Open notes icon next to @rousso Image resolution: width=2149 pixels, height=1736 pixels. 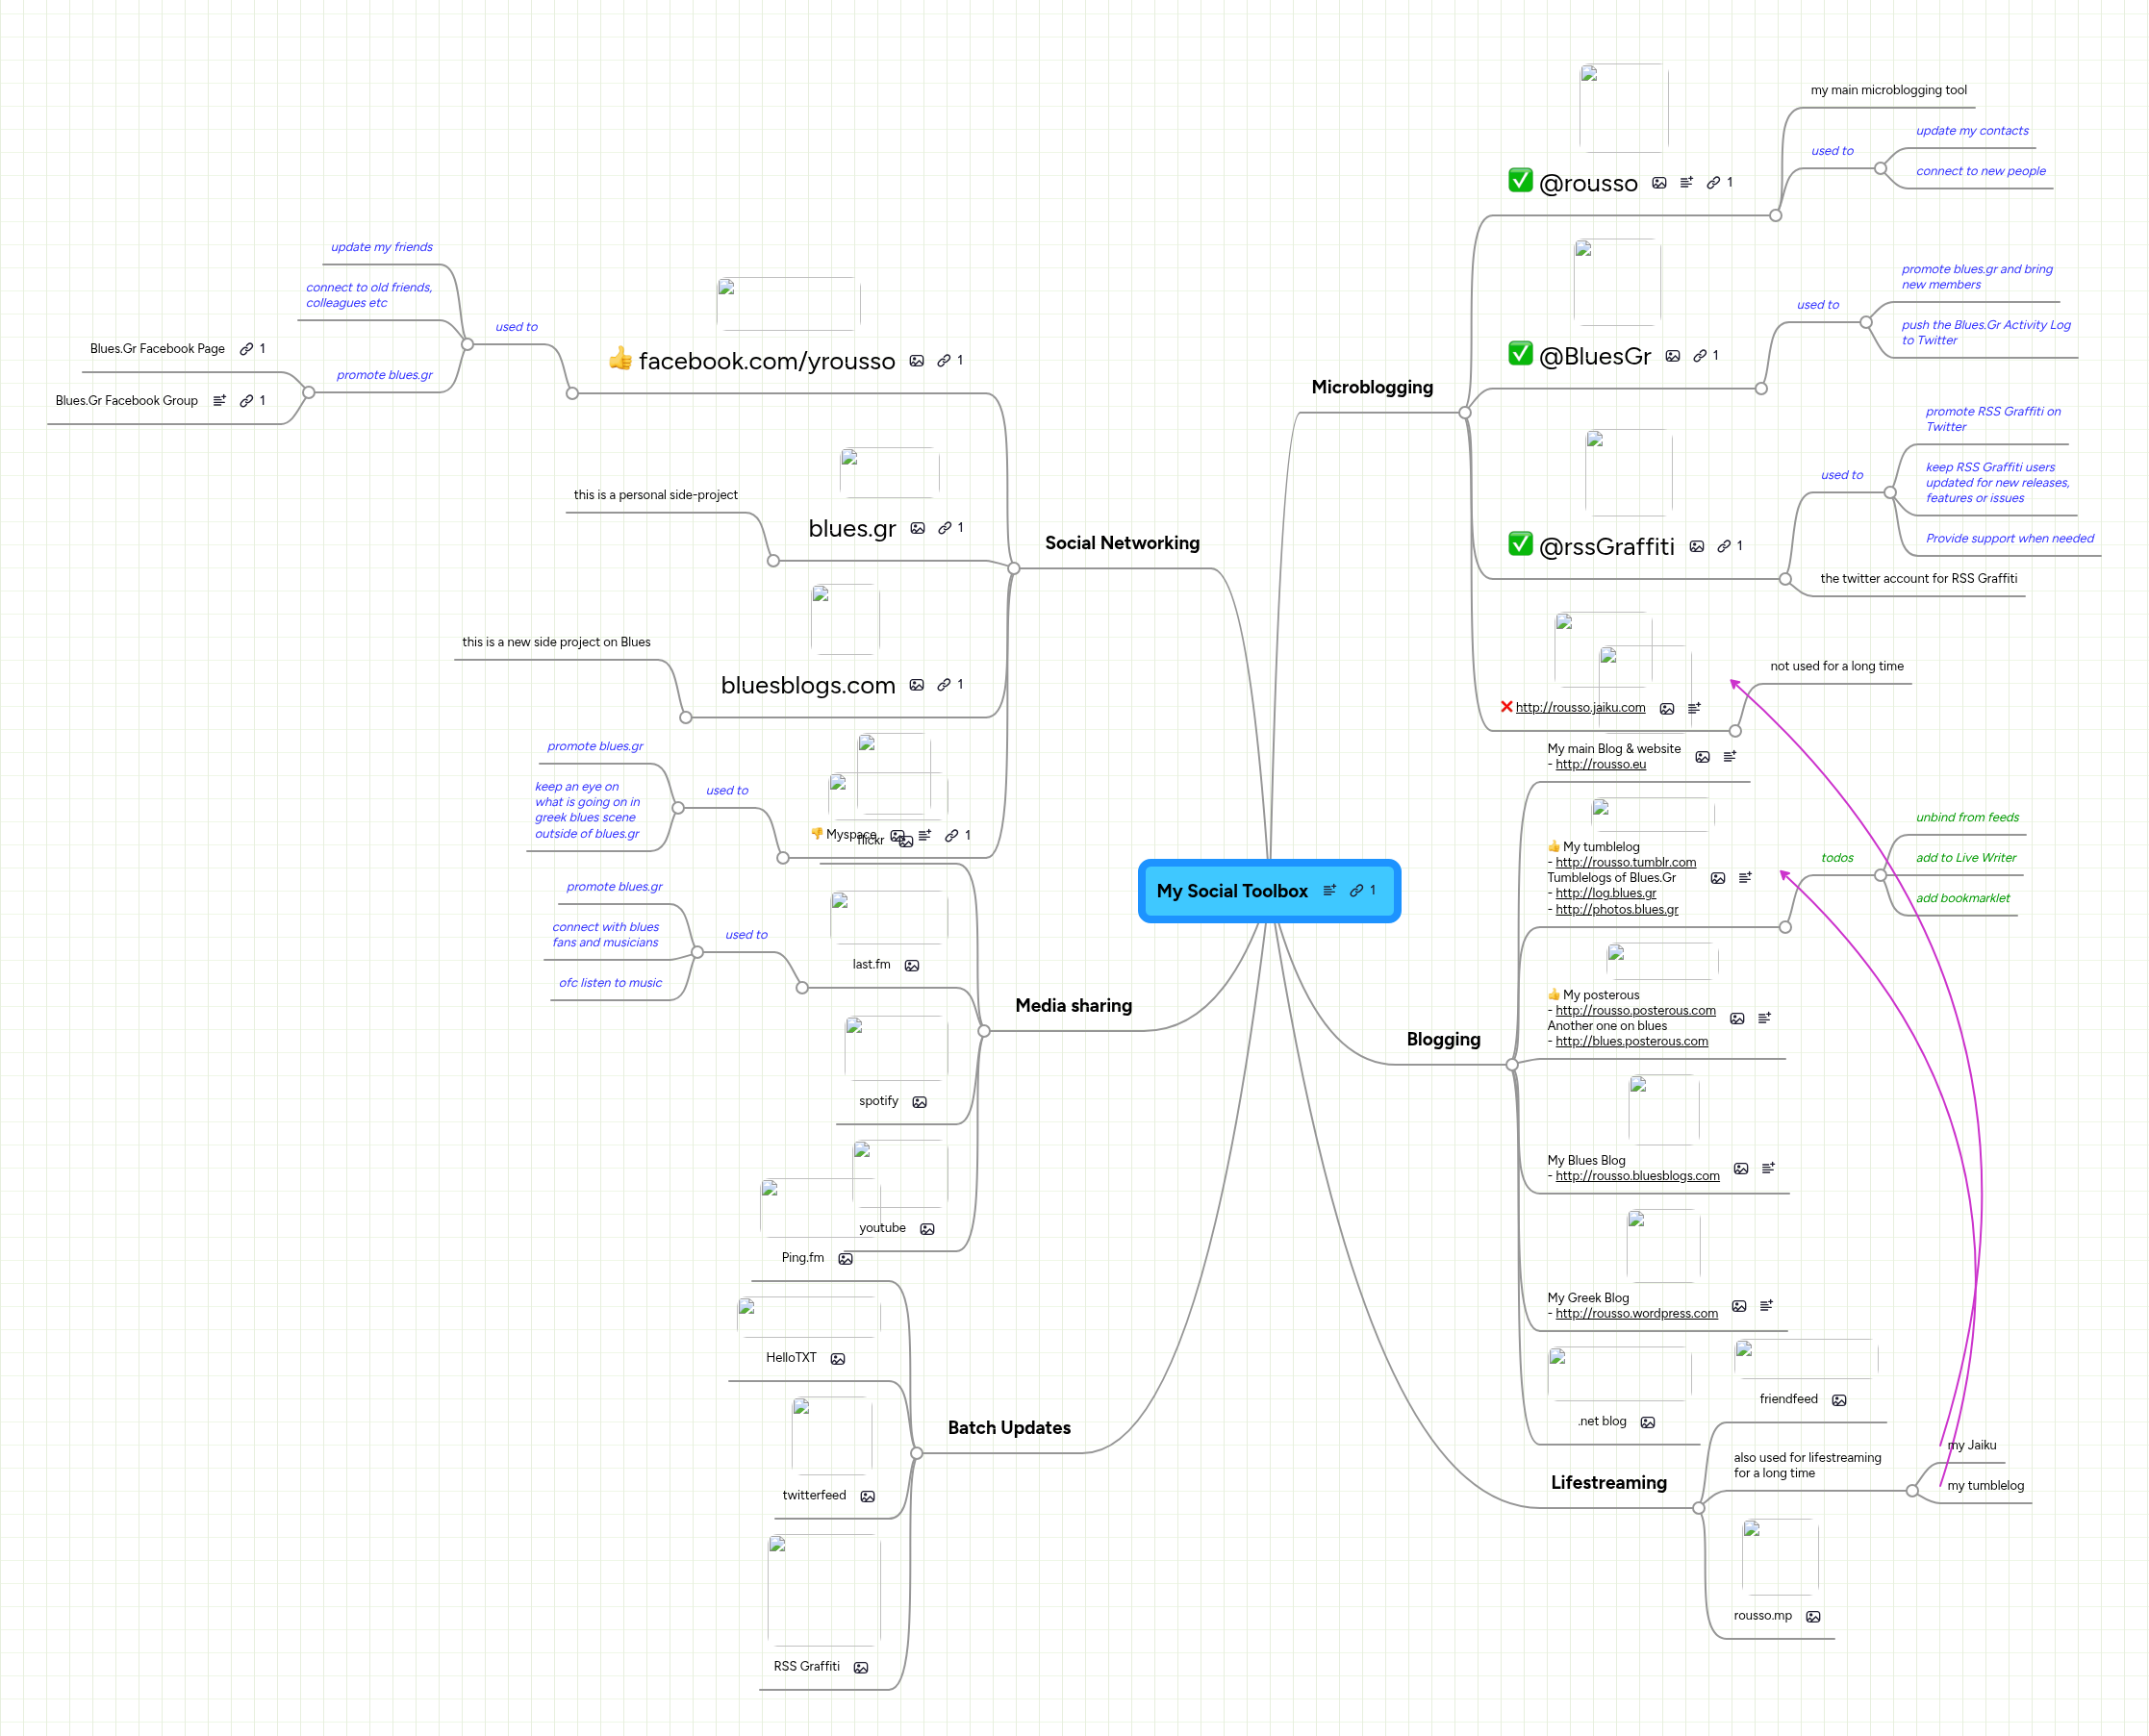click(x=1686, y=182)
